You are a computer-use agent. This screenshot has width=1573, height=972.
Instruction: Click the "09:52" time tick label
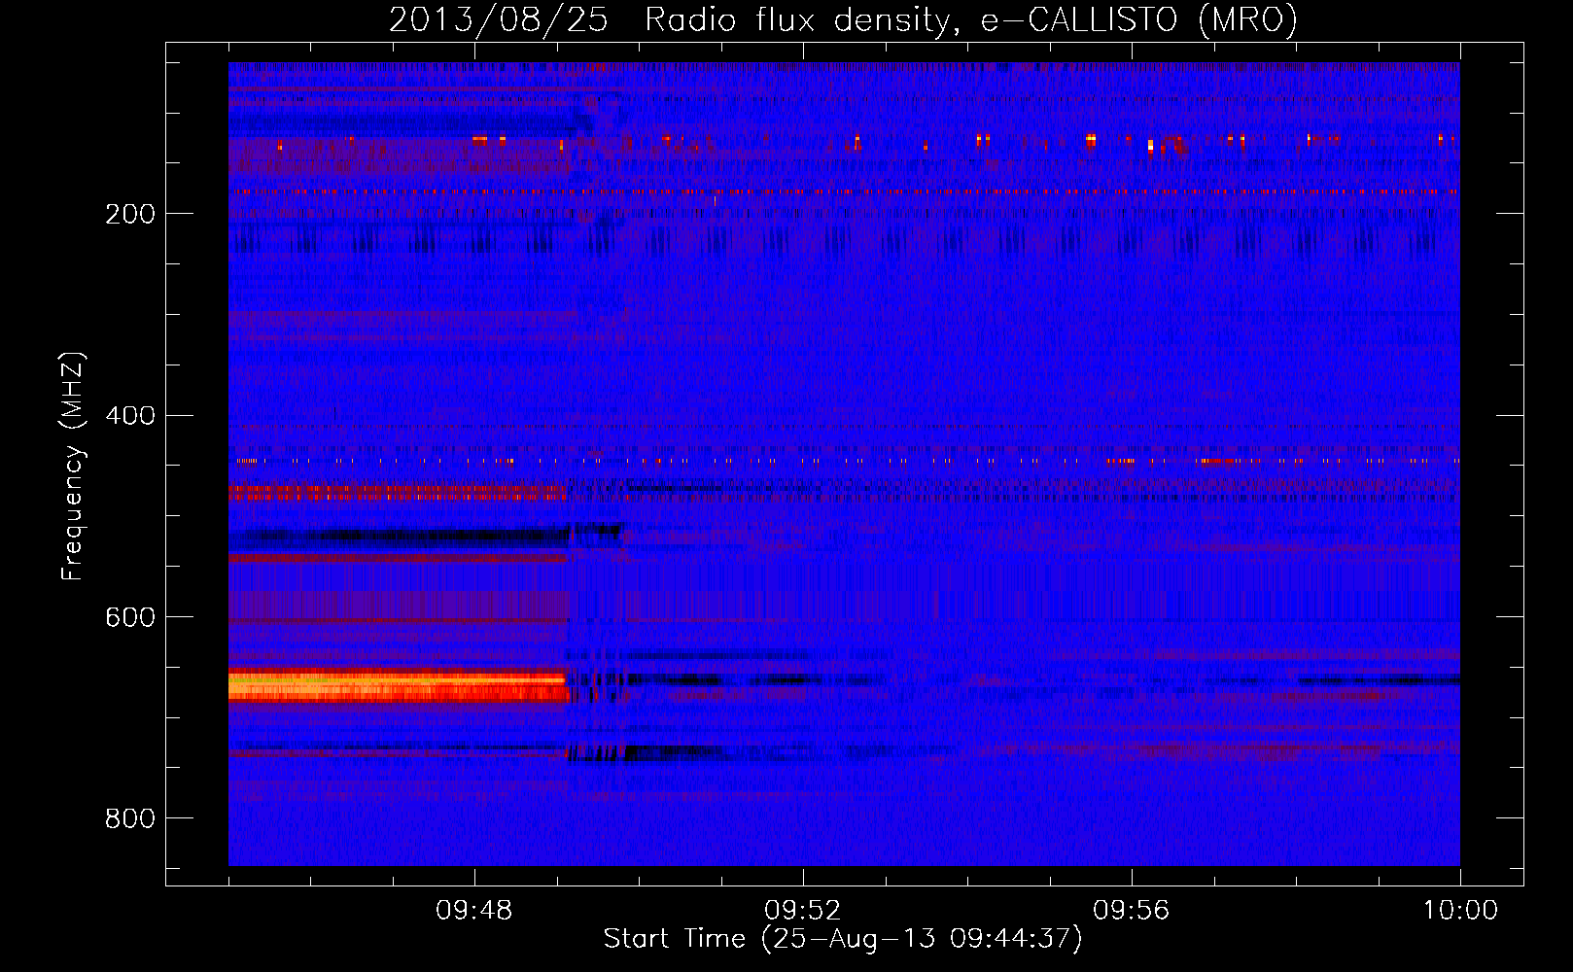pyautogui.click(x=803, y=911)
